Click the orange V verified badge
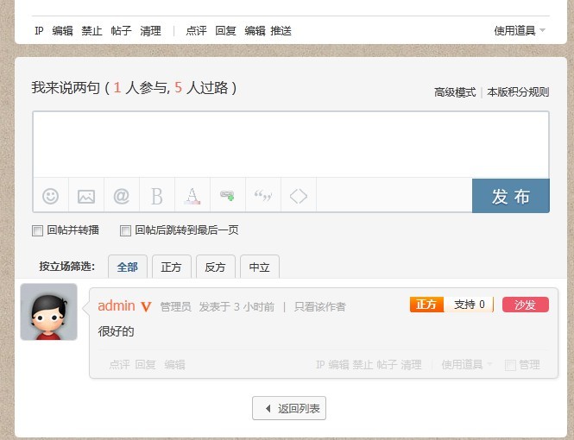This screenshot has width=574, height=440. click(x=146, y=306)
